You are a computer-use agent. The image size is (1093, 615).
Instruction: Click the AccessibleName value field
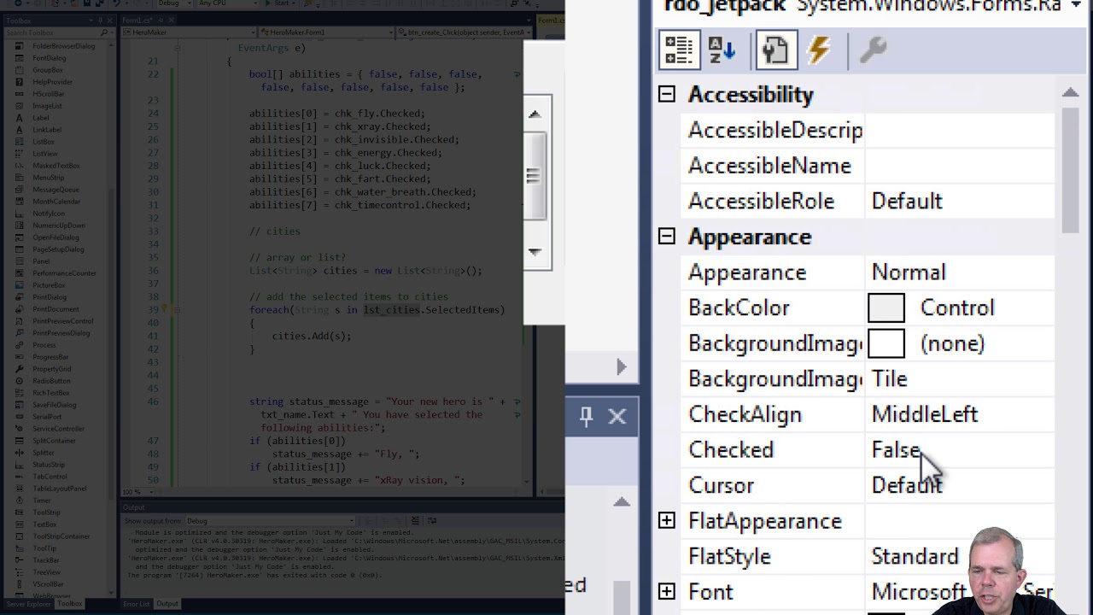[961, 166]
